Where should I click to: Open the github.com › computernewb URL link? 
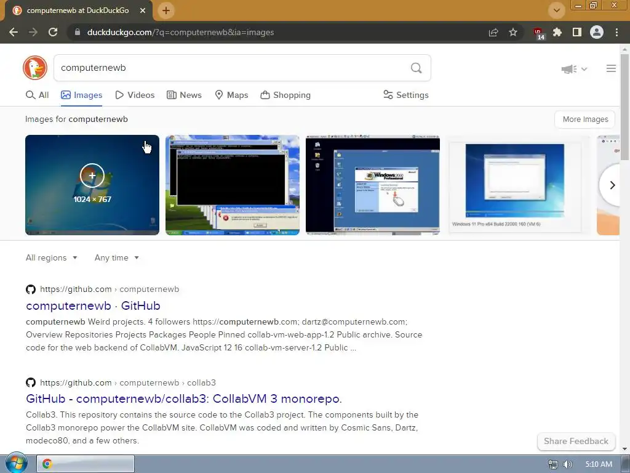[x=110, y=289]
